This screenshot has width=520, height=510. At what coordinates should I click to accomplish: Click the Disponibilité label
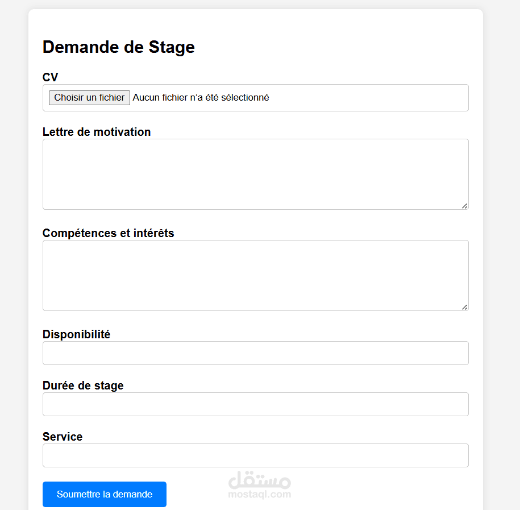click(76, 334)
